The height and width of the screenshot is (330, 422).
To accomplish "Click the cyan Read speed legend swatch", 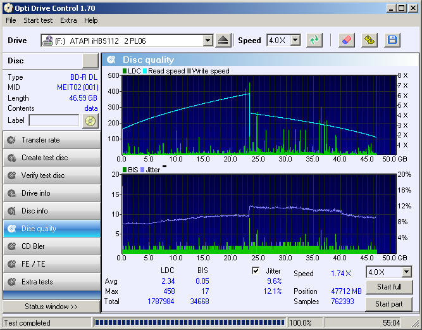I will pyautogui.click(x=145, y=71).
